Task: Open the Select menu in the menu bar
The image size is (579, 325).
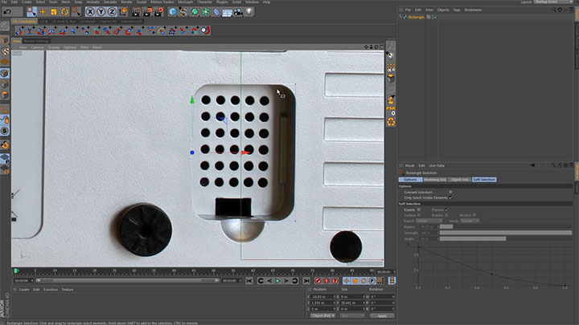Action: [x=40, y=2]
